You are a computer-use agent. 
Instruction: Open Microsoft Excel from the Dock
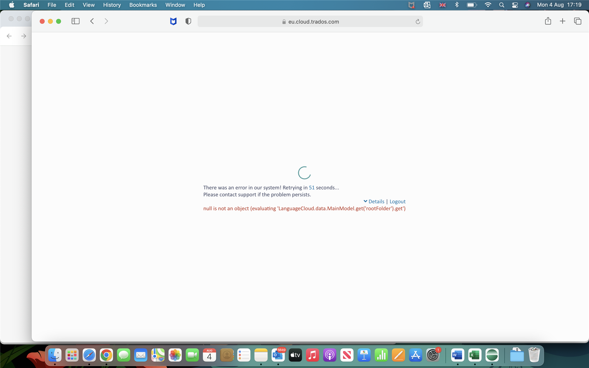click(475, 355)
